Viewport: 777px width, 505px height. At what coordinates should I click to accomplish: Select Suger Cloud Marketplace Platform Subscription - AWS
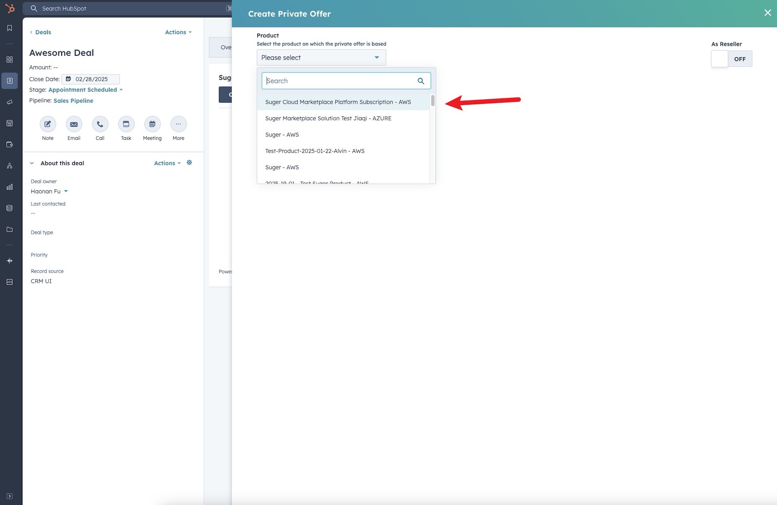click(x=338, y=102)
